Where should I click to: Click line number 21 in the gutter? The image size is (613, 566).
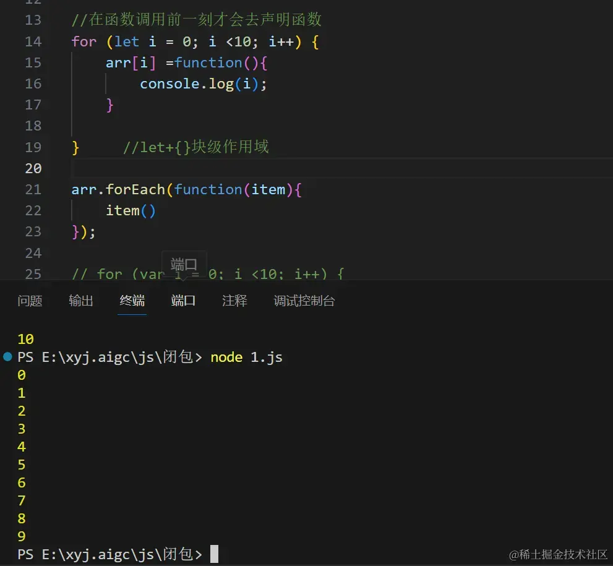[33, 189]
